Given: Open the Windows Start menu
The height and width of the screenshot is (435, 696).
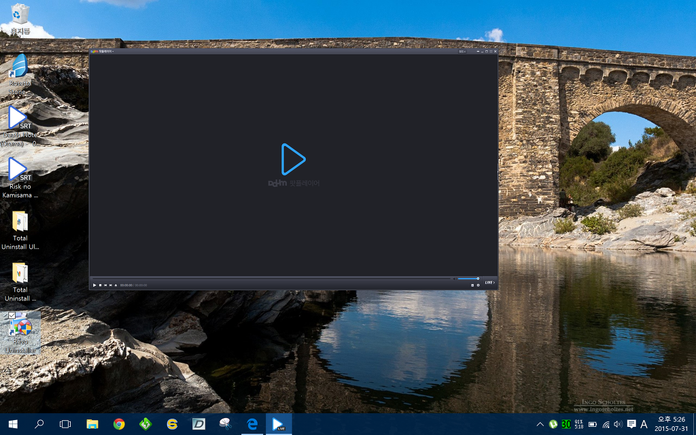Looking at the screenshot, I should click(x=12, y=424).
